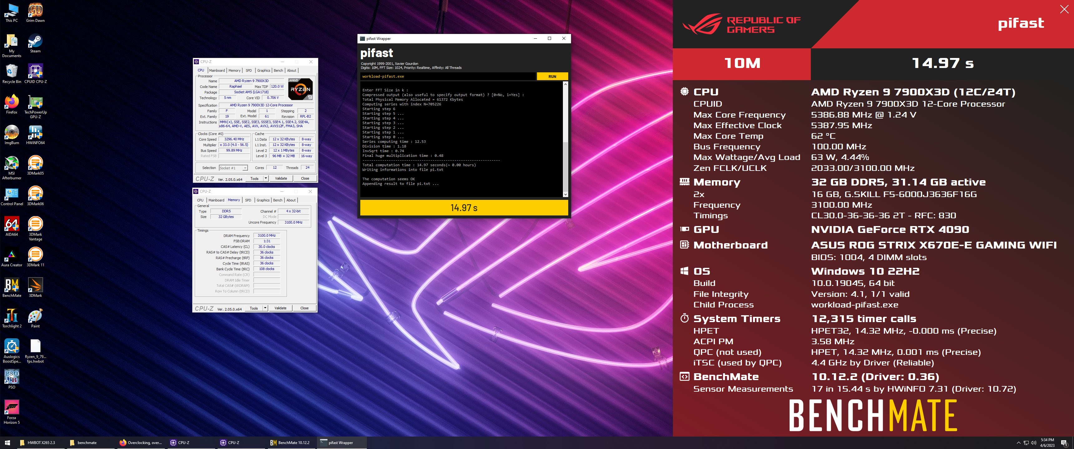Launch Grim Dawn from the desktop

point(36,13)
